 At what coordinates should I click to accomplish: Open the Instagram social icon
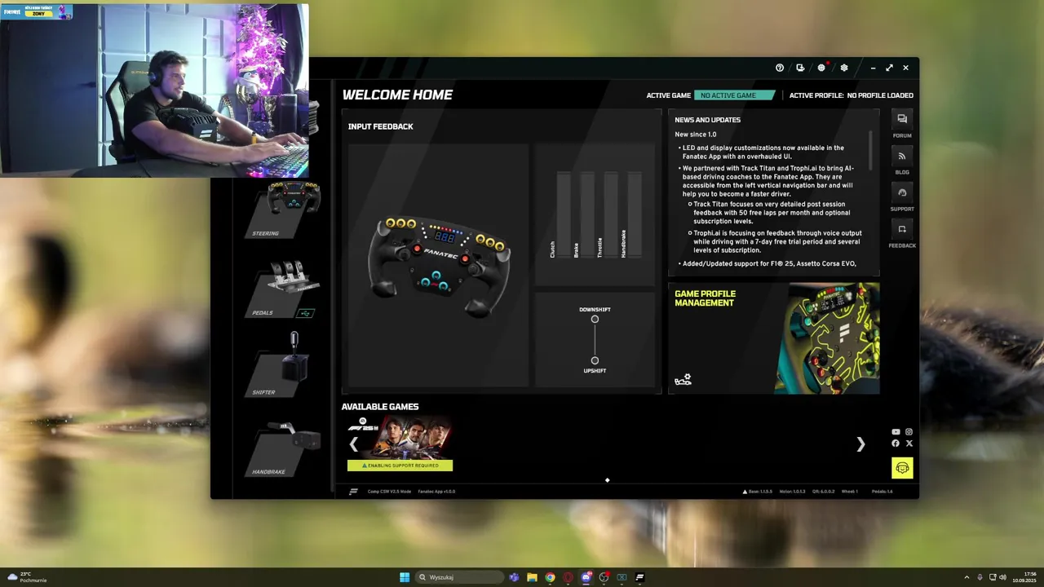click(909, 432)
